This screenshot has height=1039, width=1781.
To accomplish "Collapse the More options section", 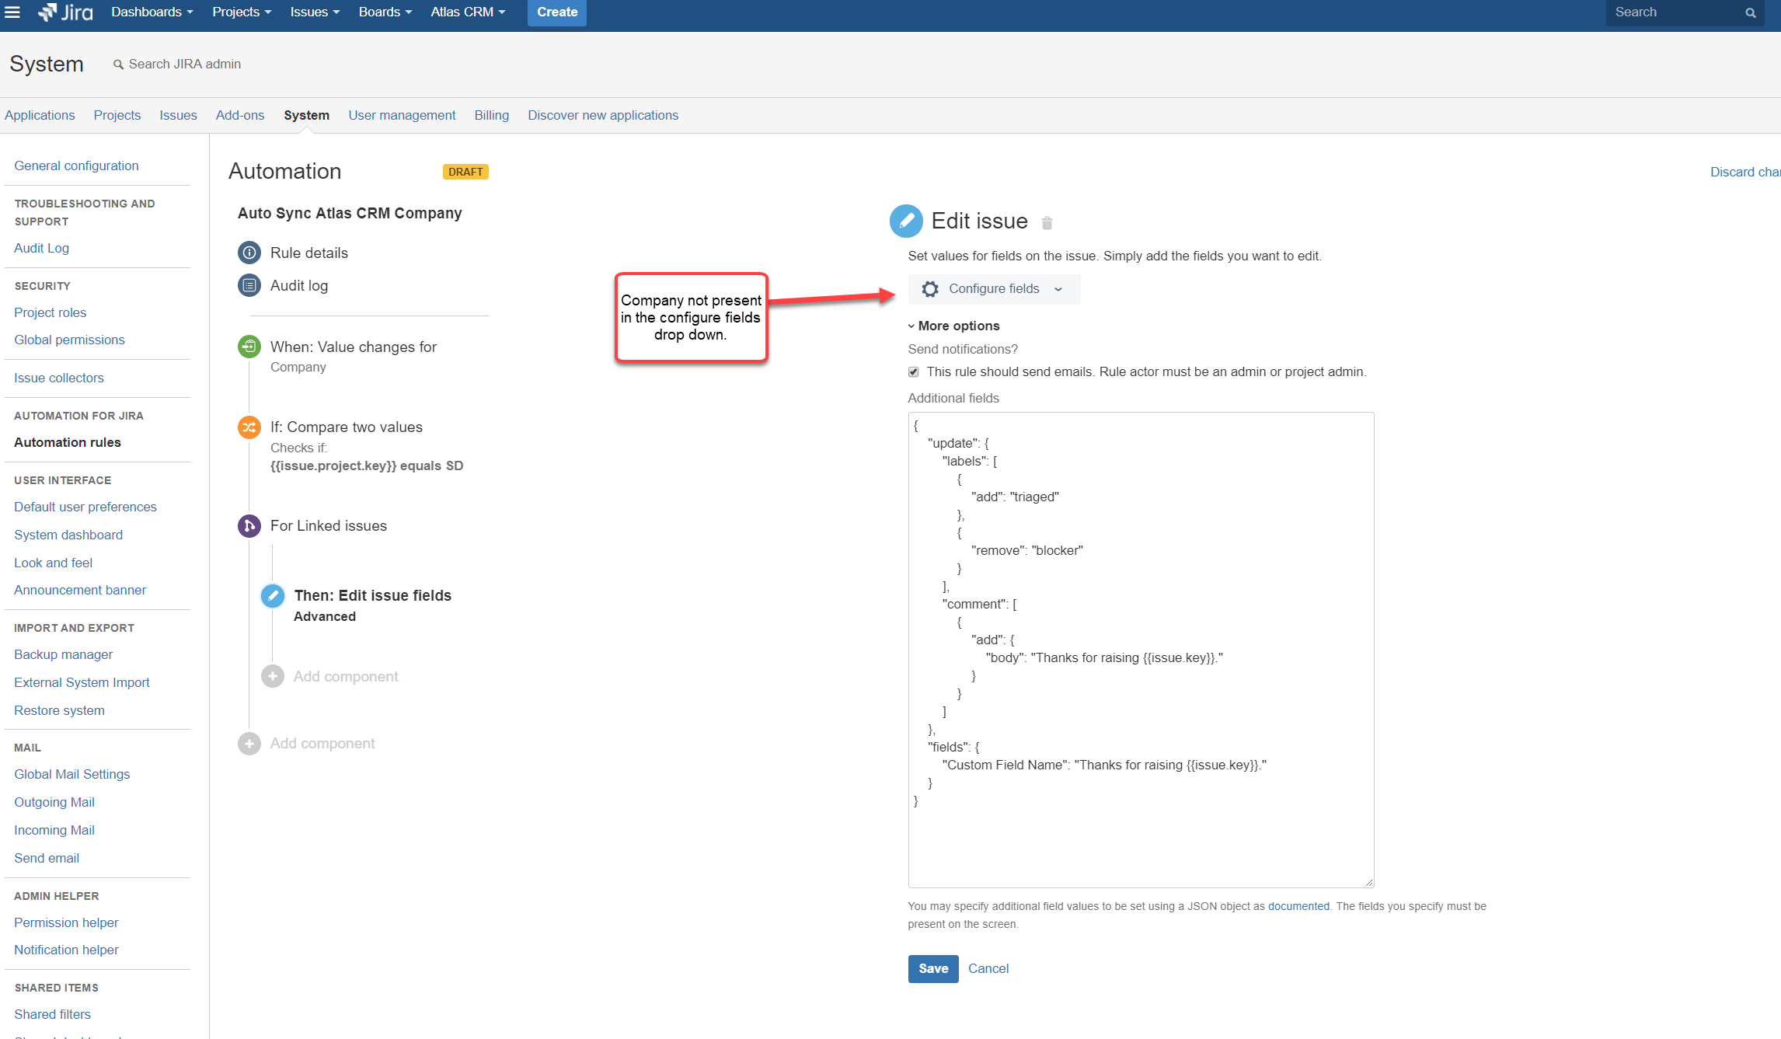I will [953, 326].
